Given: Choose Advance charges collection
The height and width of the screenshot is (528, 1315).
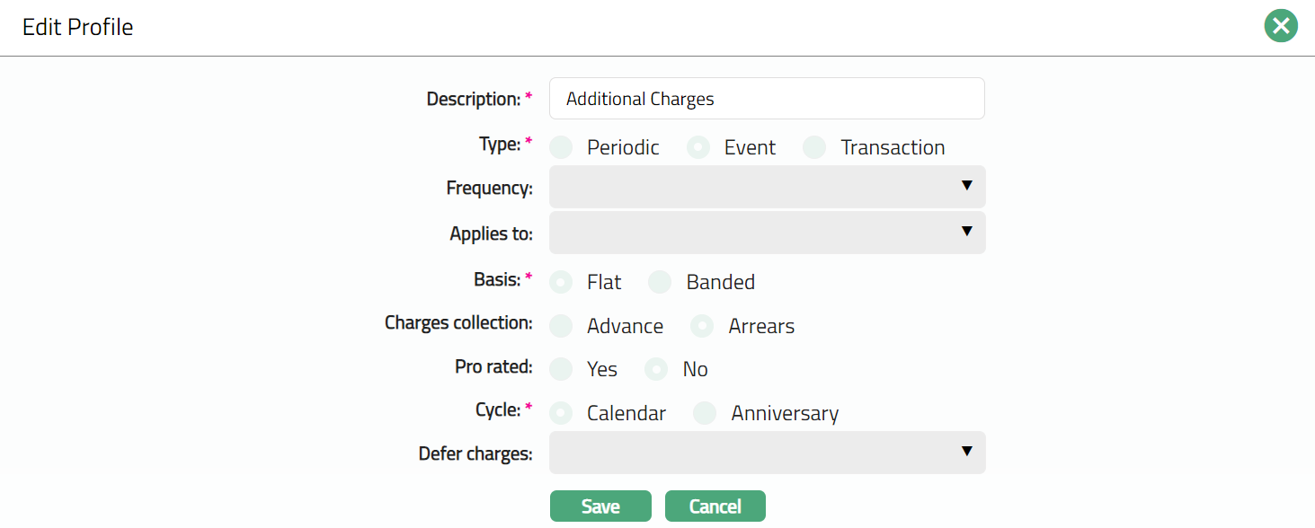Looking at the screenshot, I should [x=561, y=326].
